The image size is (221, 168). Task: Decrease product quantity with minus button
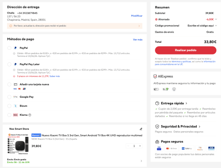128,146
